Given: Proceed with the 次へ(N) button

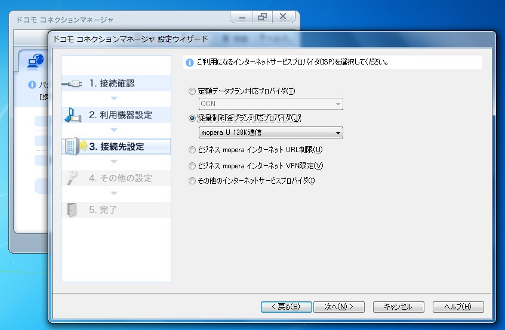Looking at the screenshot, I should (x=339, y=307).
